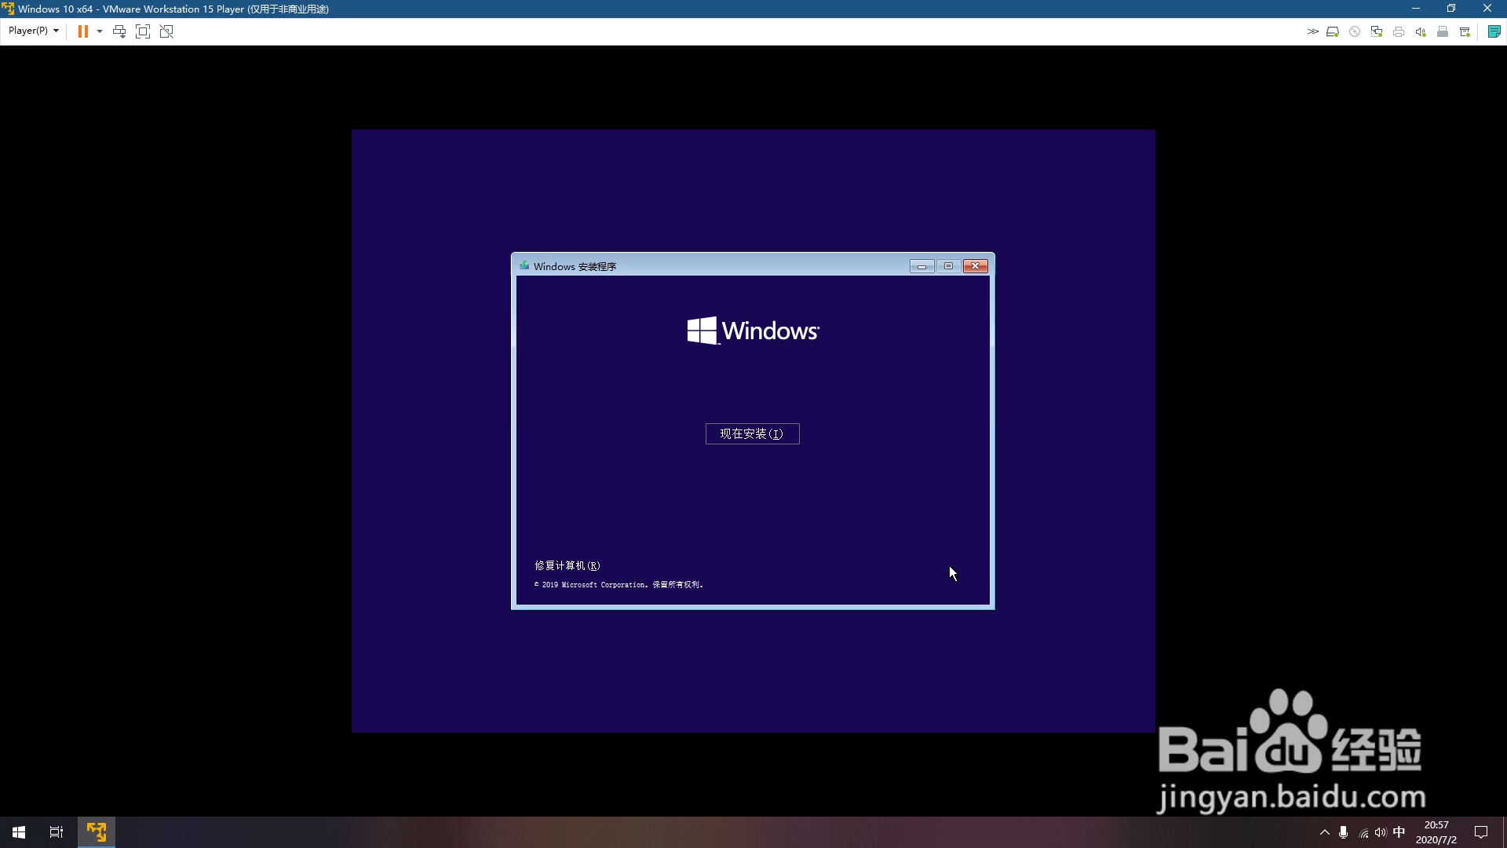This screenshot has width=1507, height=848.
Task: Switch the 中 input method indicator
Action: (x=1399, y=832)
